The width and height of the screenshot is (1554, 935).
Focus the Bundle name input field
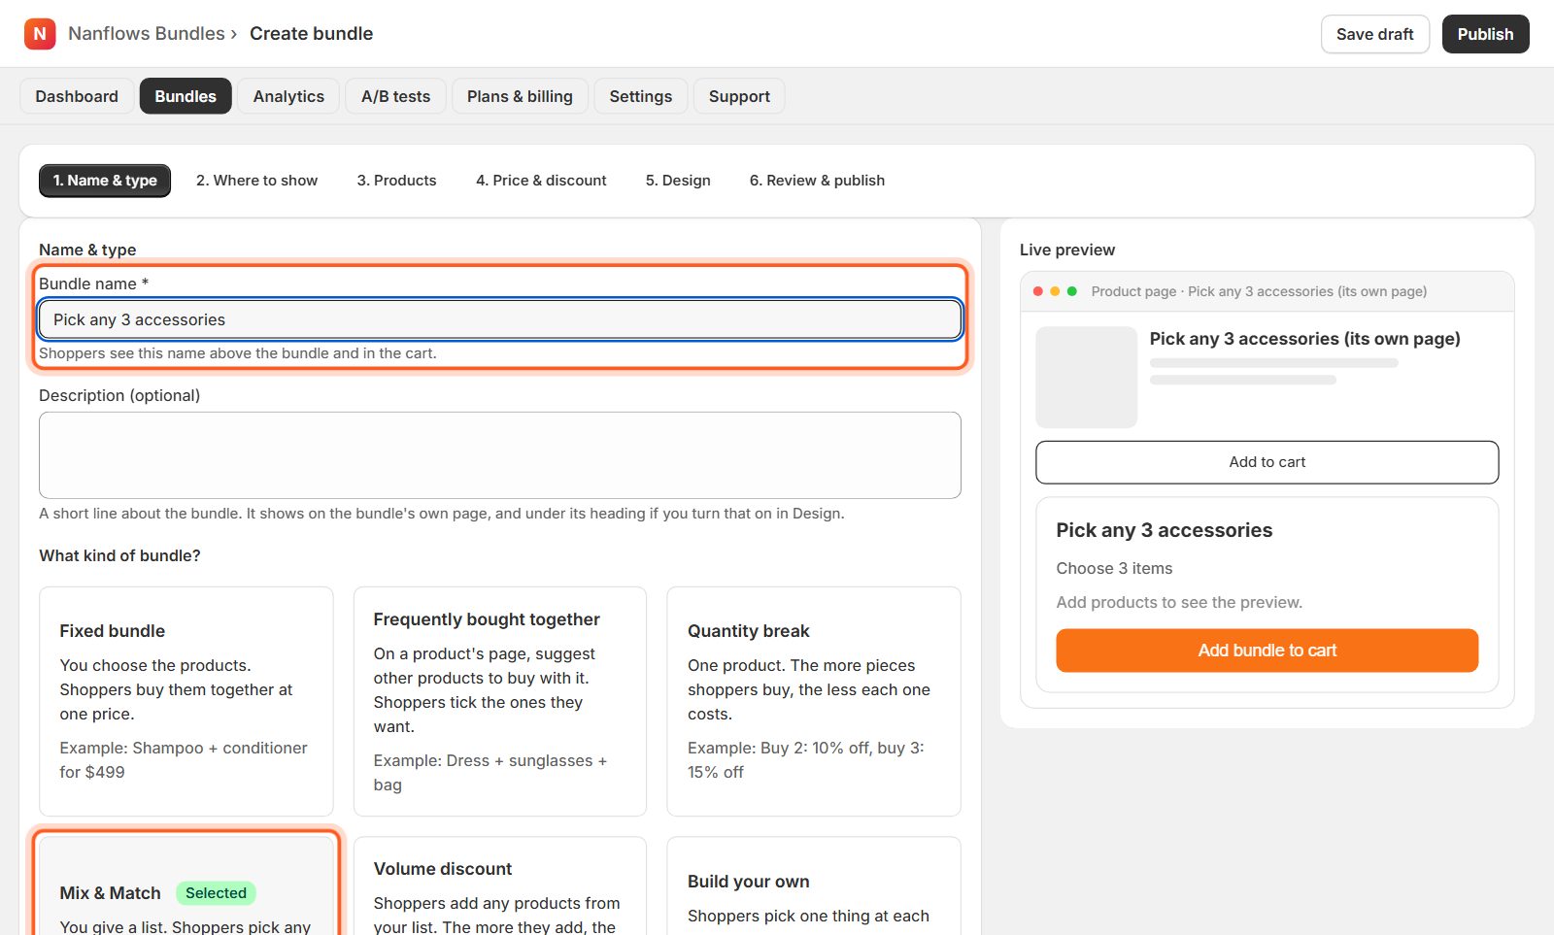point(500,319)
